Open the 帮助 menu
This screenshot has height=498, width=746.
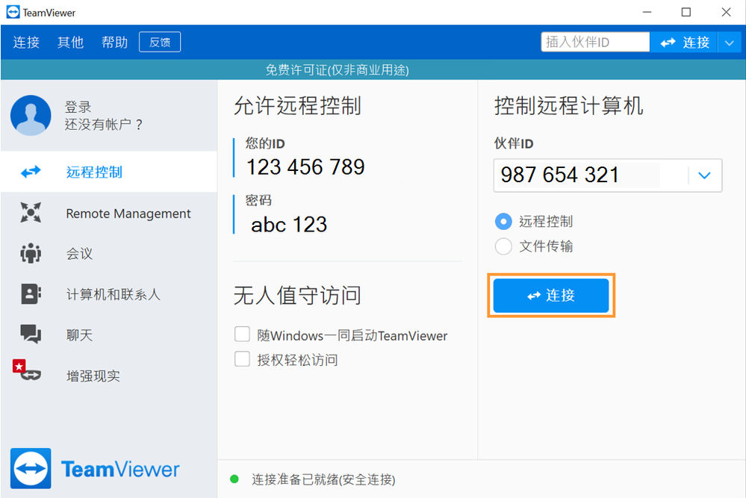[115, 43]
